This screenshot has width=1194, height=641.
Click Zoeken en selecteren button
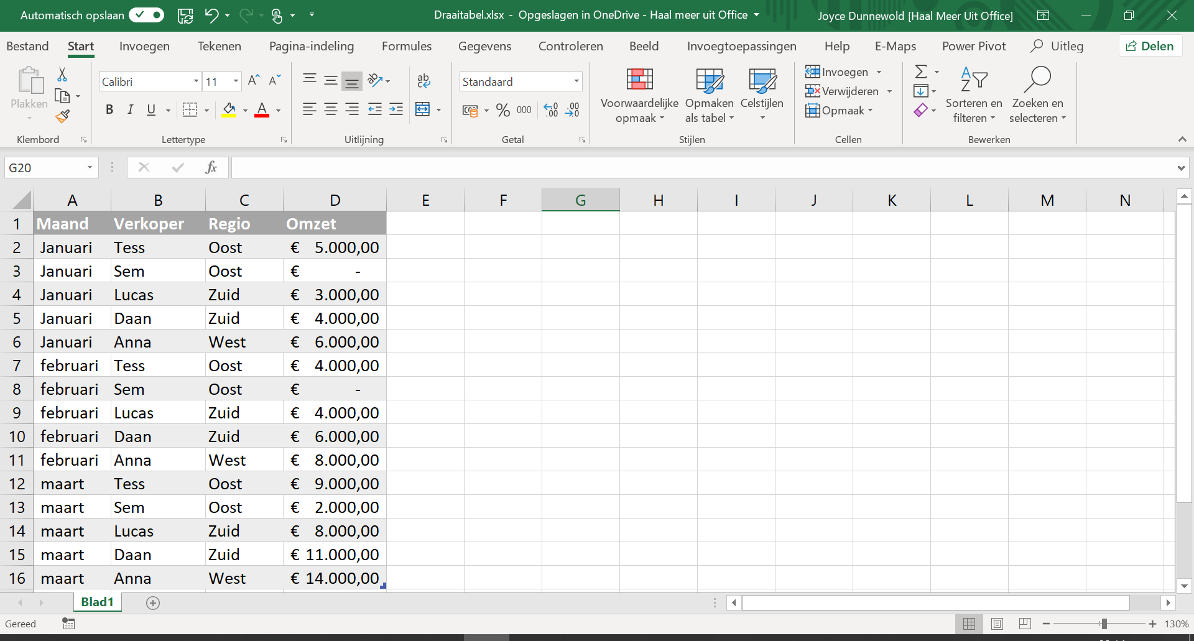[1037, 96]
